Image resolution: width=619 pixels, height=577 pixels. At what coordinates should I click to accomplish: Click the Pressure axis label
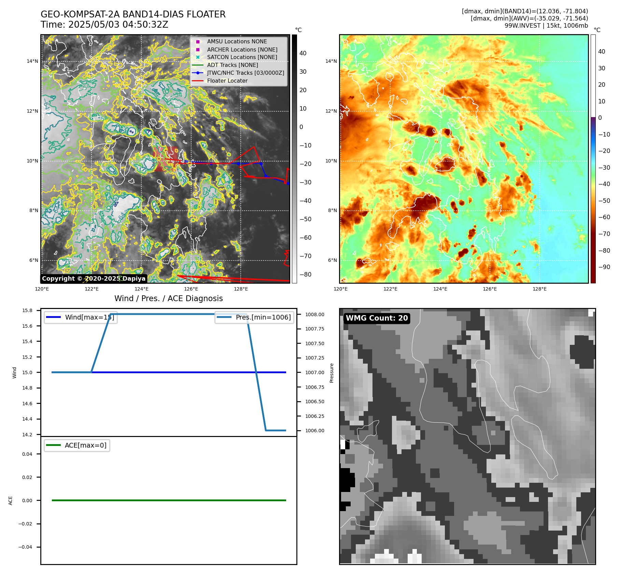click(x=332, y=373)
